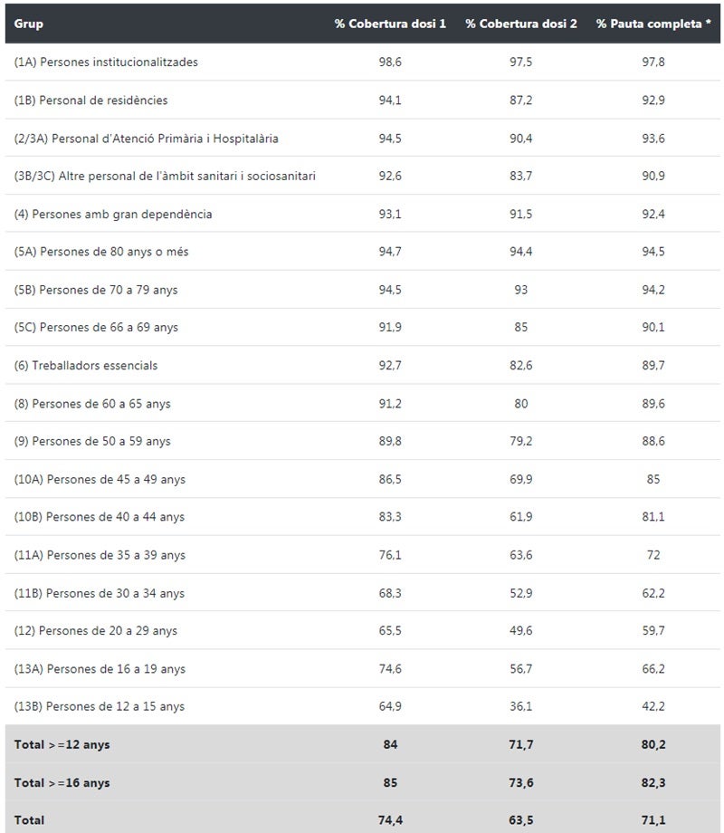
Task: Click the 98,6 dose 1 coverage value
Action: coord(390,62)
